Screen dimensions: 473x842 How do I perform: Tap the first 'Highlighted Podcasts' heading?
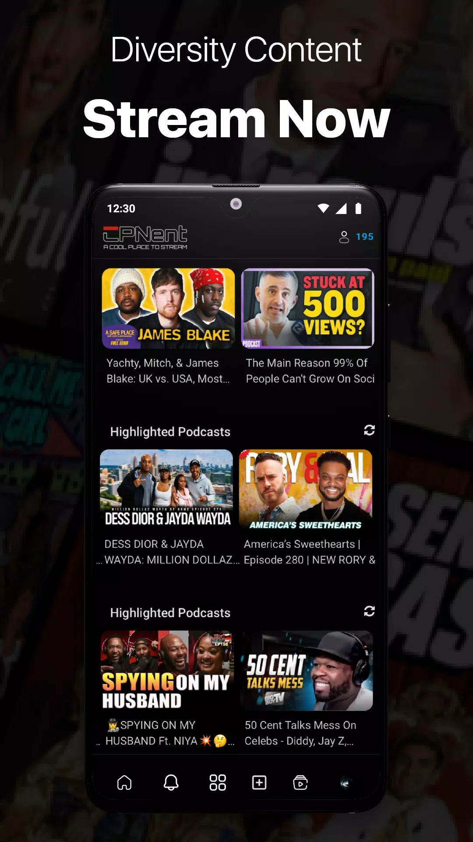point(170,432)
